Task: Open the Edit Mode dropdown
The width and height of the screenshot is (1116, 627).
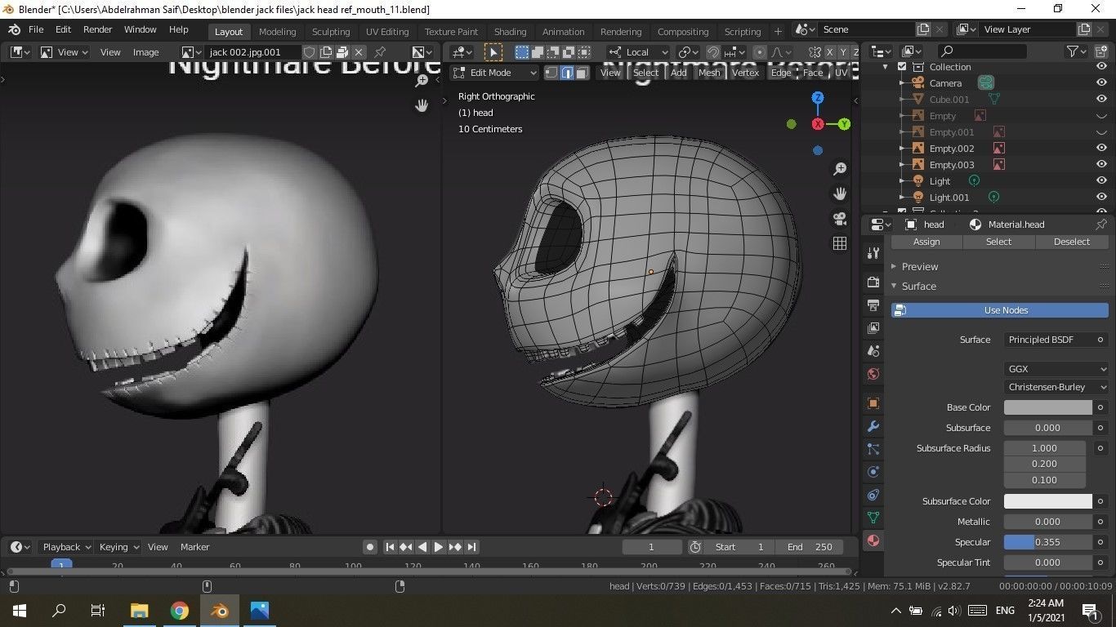Action: click(495, 73)
